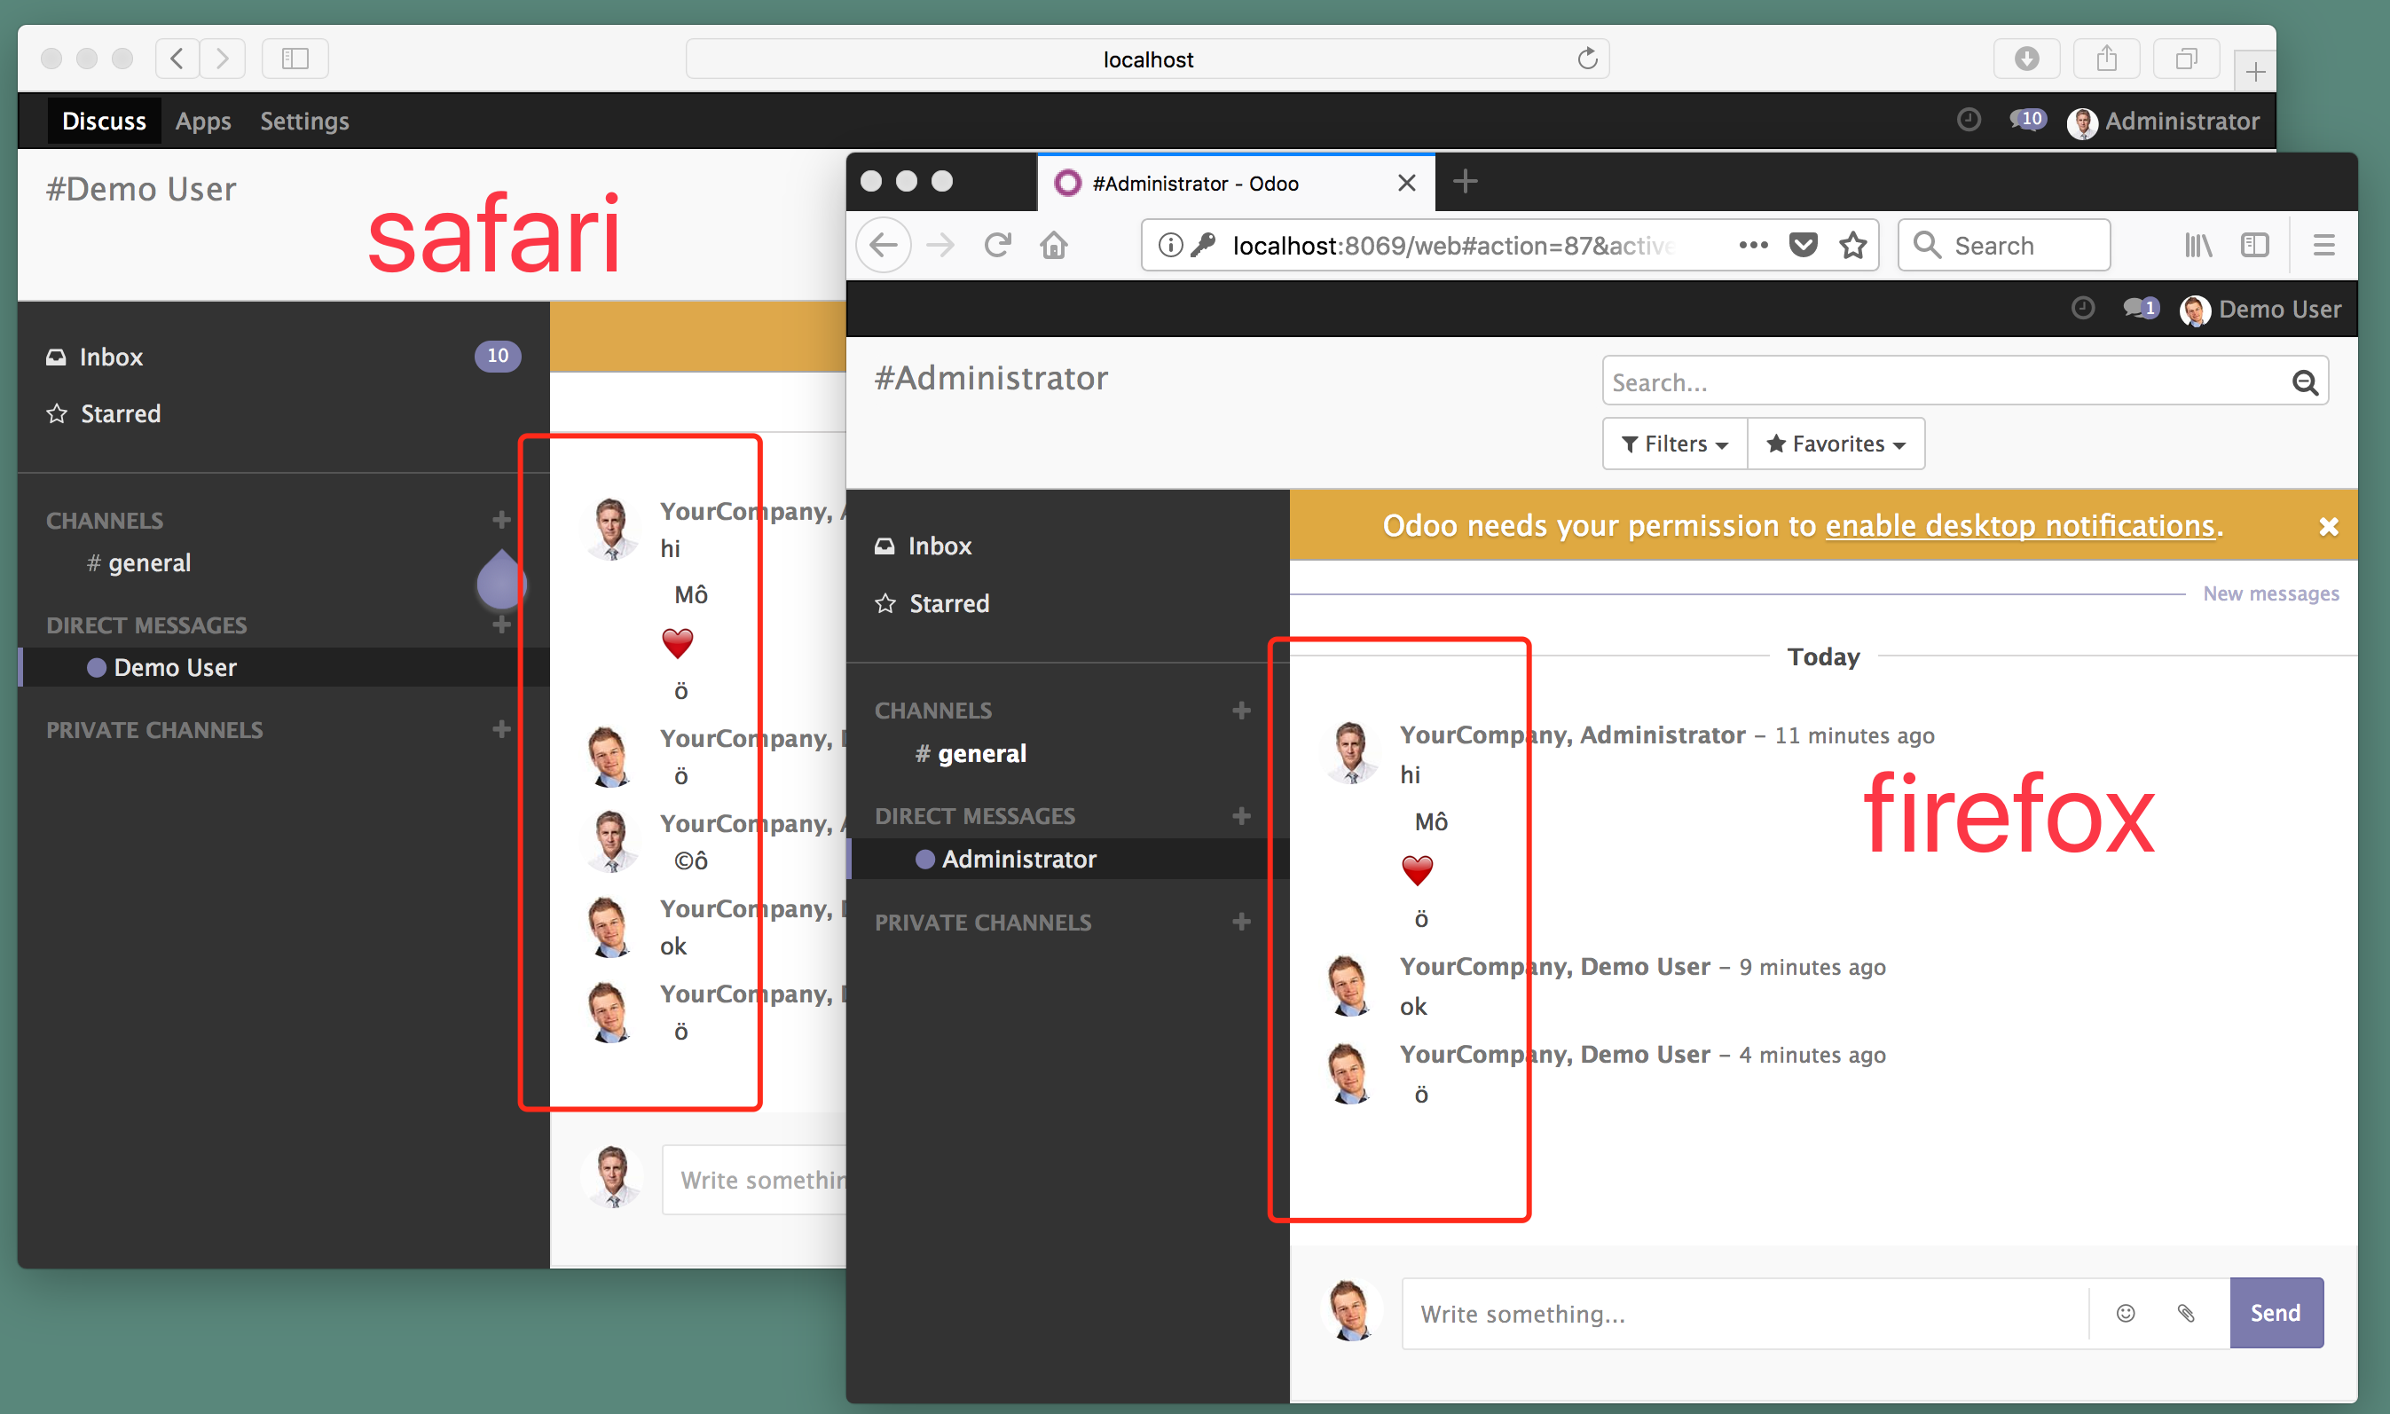Toggle Firefox sidebars icon
This screenshot has width=2390, height=1414.
[2254, 246]
